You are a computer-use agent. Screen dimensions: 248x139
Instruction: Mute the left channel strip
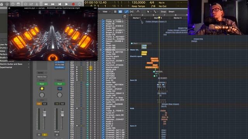pyautogui.click(x=39, y=135)
